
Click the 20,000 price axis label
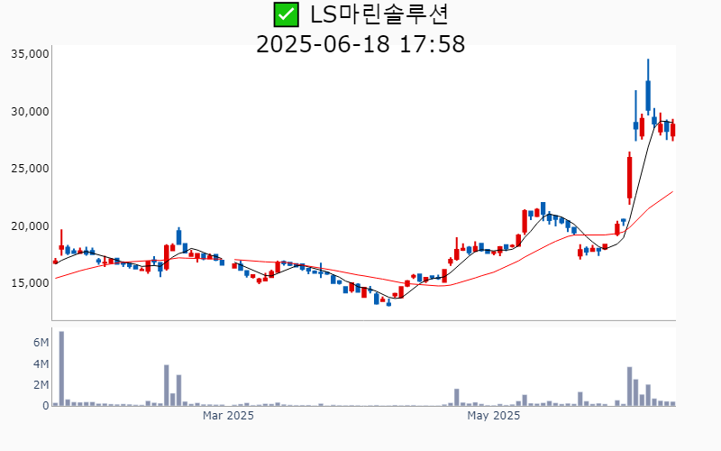tap(30, 226)
